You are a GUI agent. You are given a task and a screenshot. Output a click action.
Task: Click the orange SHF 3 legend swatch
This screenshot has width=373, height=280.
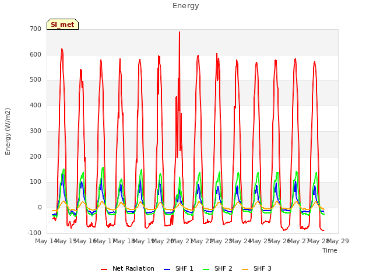(245, 269)
